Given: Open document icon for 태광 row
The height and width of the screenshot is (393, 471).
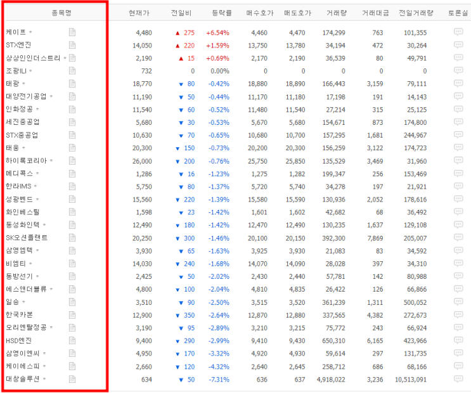Looking at the screenshot, I should (72, 84).
